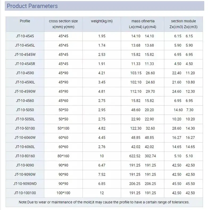Click the weight value 4.81
Image resolution: width=208 pixels, height=210 pixels.
[102, 91]
